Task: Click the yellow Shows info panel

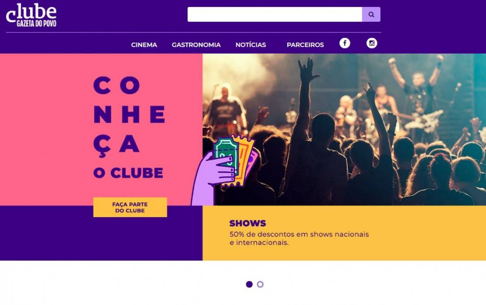Action: 344,233
